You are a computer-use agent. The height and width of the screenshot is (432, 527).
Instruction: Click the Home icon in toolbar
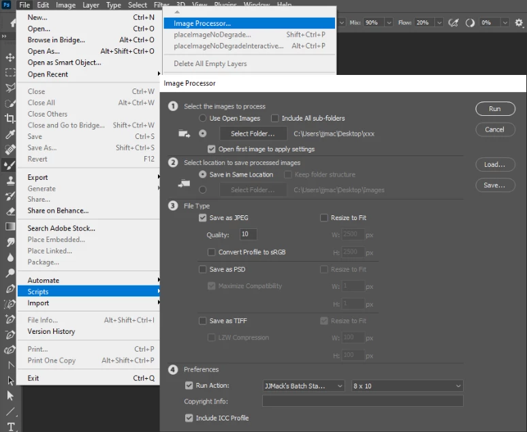coord(14,23)
